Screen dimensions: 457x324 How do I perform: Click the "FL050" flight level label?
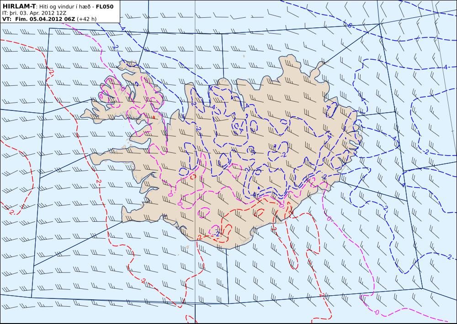[104, 6]
